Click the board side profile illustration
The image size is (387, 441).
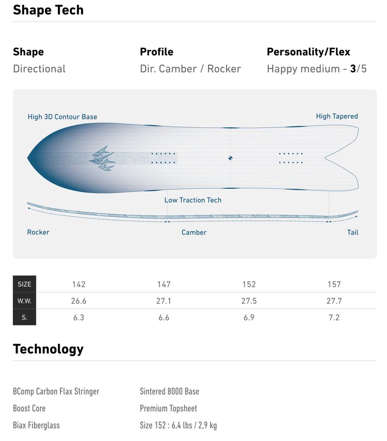[x=193, y=212]
